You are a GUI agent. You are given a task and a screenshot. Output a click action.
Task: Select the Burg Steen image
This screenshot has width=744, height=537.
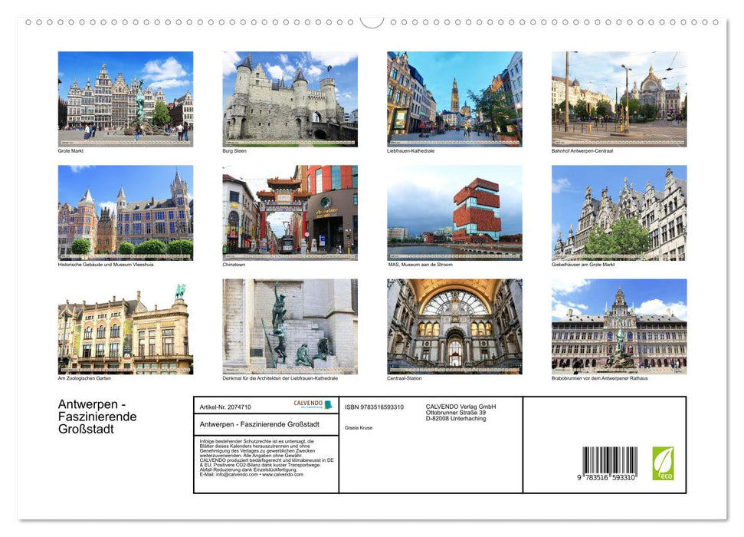coord(290,98)
